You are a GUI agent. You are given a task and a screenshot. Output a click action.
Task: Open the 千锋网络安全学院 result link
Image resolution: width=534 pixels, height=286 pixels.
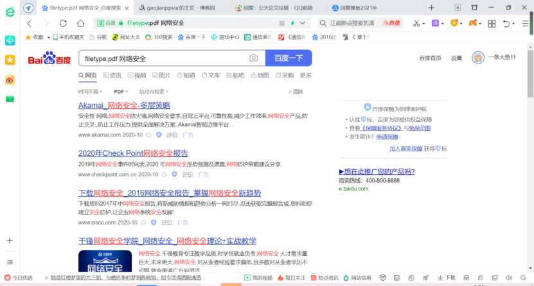point(167,241)
